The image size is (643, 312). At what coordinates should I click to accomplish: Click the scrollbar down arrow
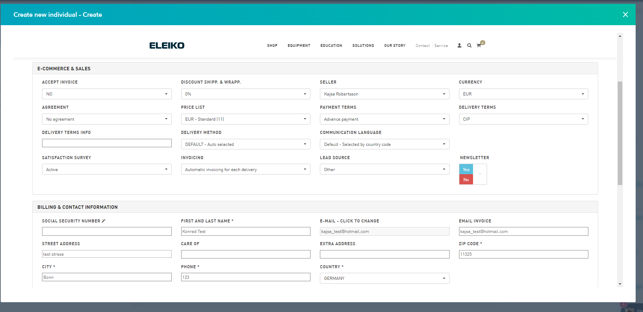point(620,284)
